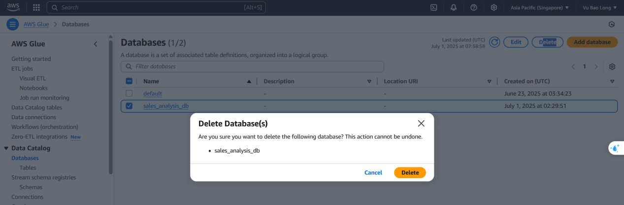Check the default database checkbox
The width and height of the screenshot is (624, 205).
(129, 93)
